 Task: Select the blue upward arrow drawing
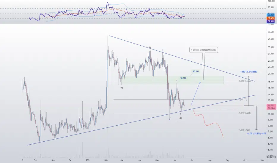[196, 93]
